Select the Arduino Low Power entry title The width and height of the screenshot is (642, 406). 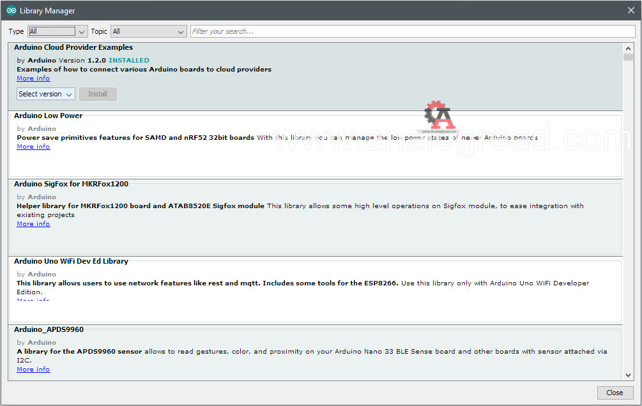[x=49, y=116]
